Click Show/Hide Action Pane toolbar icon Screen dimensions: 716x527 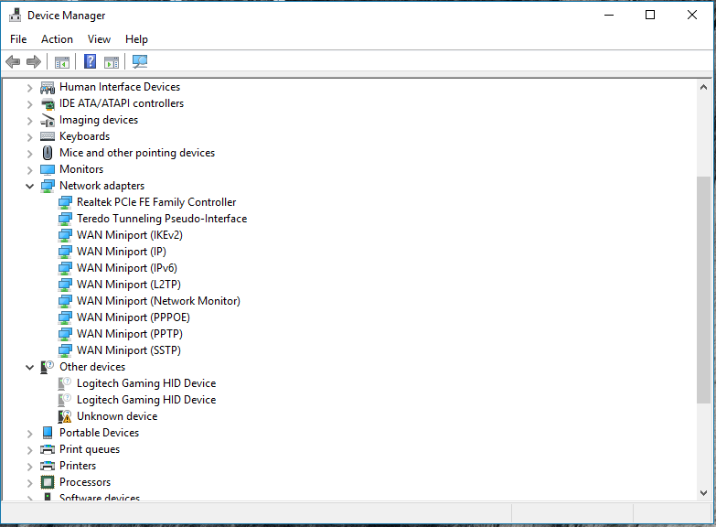click(x=112, y=62)
